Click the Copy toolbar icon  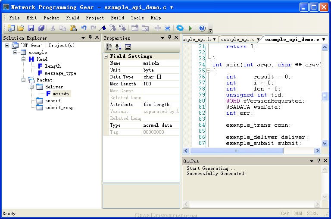point(62,28)
